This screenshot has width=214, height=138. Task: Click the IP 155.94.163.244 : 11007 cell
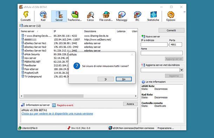pos(67,39)
